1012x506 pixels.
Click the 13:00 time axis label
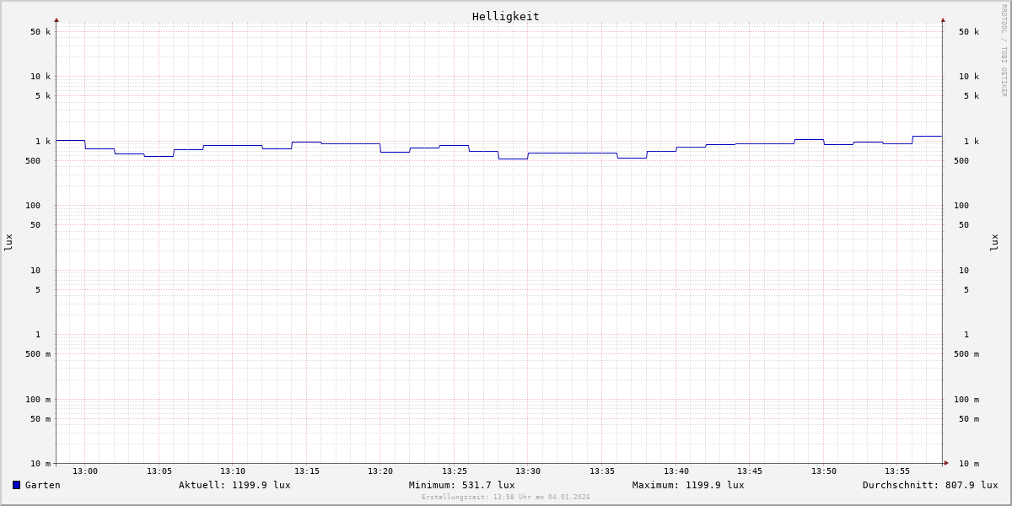click(85, 471)
